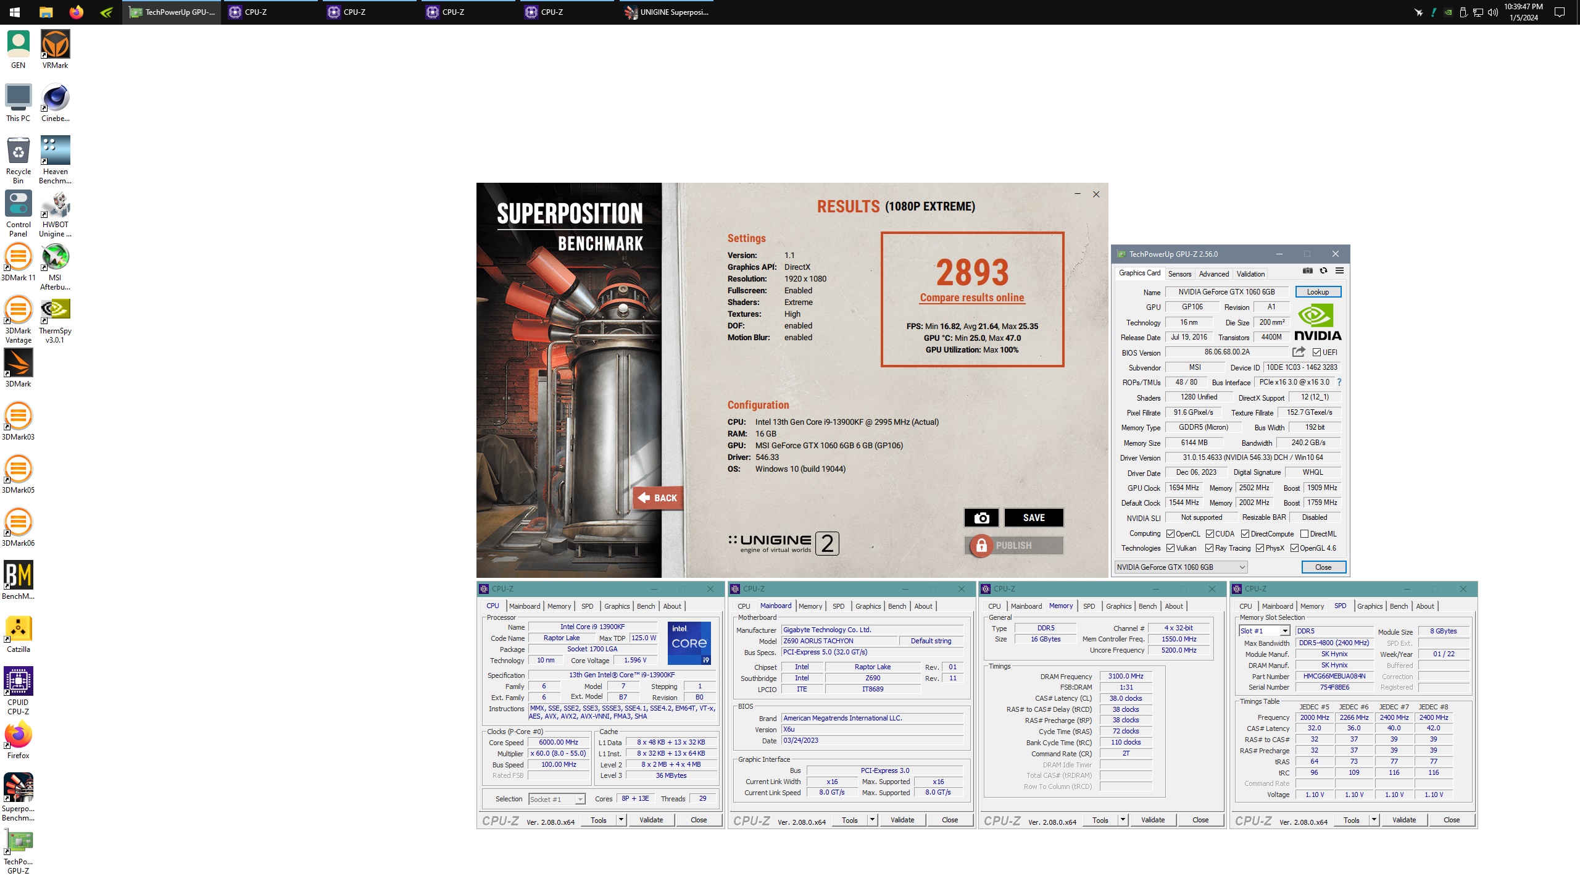Open Cinebench desktop shortcut
1580x889 pixels.
(55, 102)
